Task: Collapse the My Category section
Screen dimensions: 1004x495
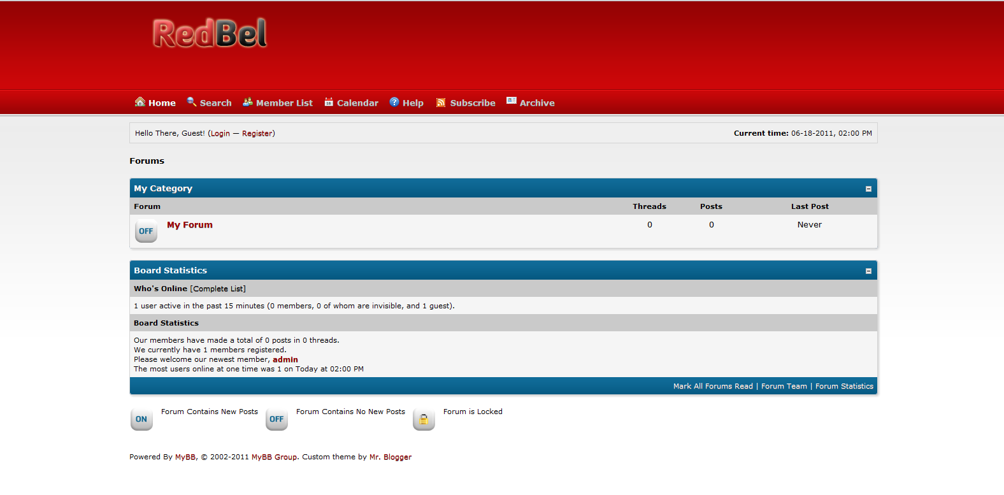Action: click(x=868, y=189)
